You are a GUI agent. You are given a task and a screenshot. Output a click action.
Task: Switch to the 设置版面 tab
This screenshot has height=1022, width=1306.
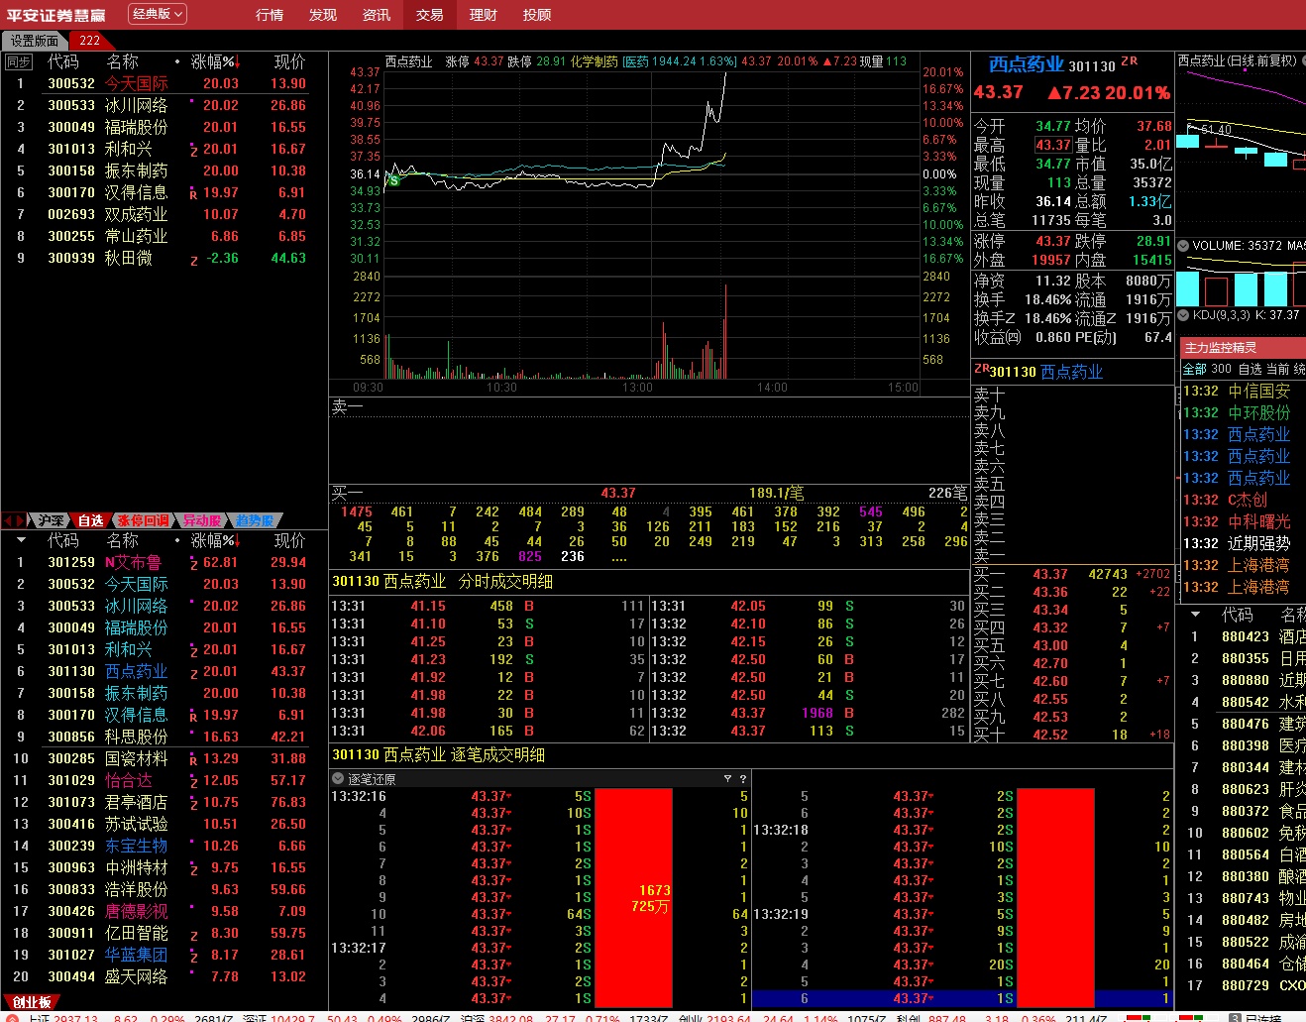35,41
